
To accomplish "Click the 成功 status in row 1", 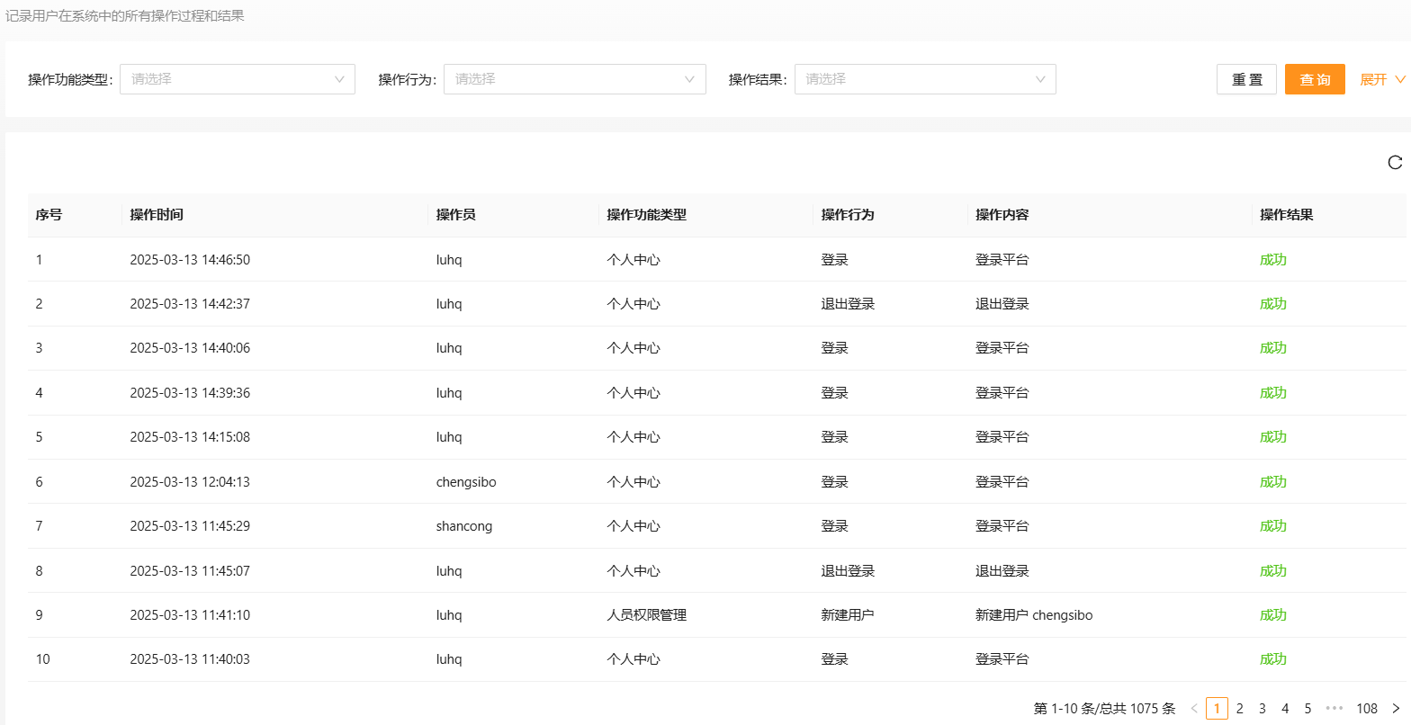I will (x=1272, y=260).
